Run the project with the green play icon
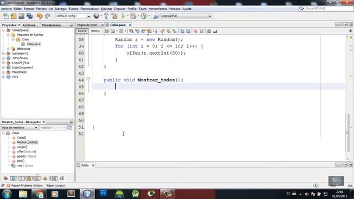This screenshot has height=199, width=354. [x=123, y=16]
